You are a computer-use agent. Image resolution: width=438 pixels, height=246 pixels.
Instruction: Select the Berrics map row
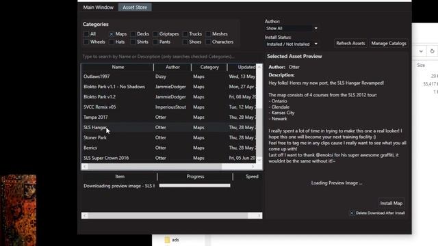click(x=169, y=148)
